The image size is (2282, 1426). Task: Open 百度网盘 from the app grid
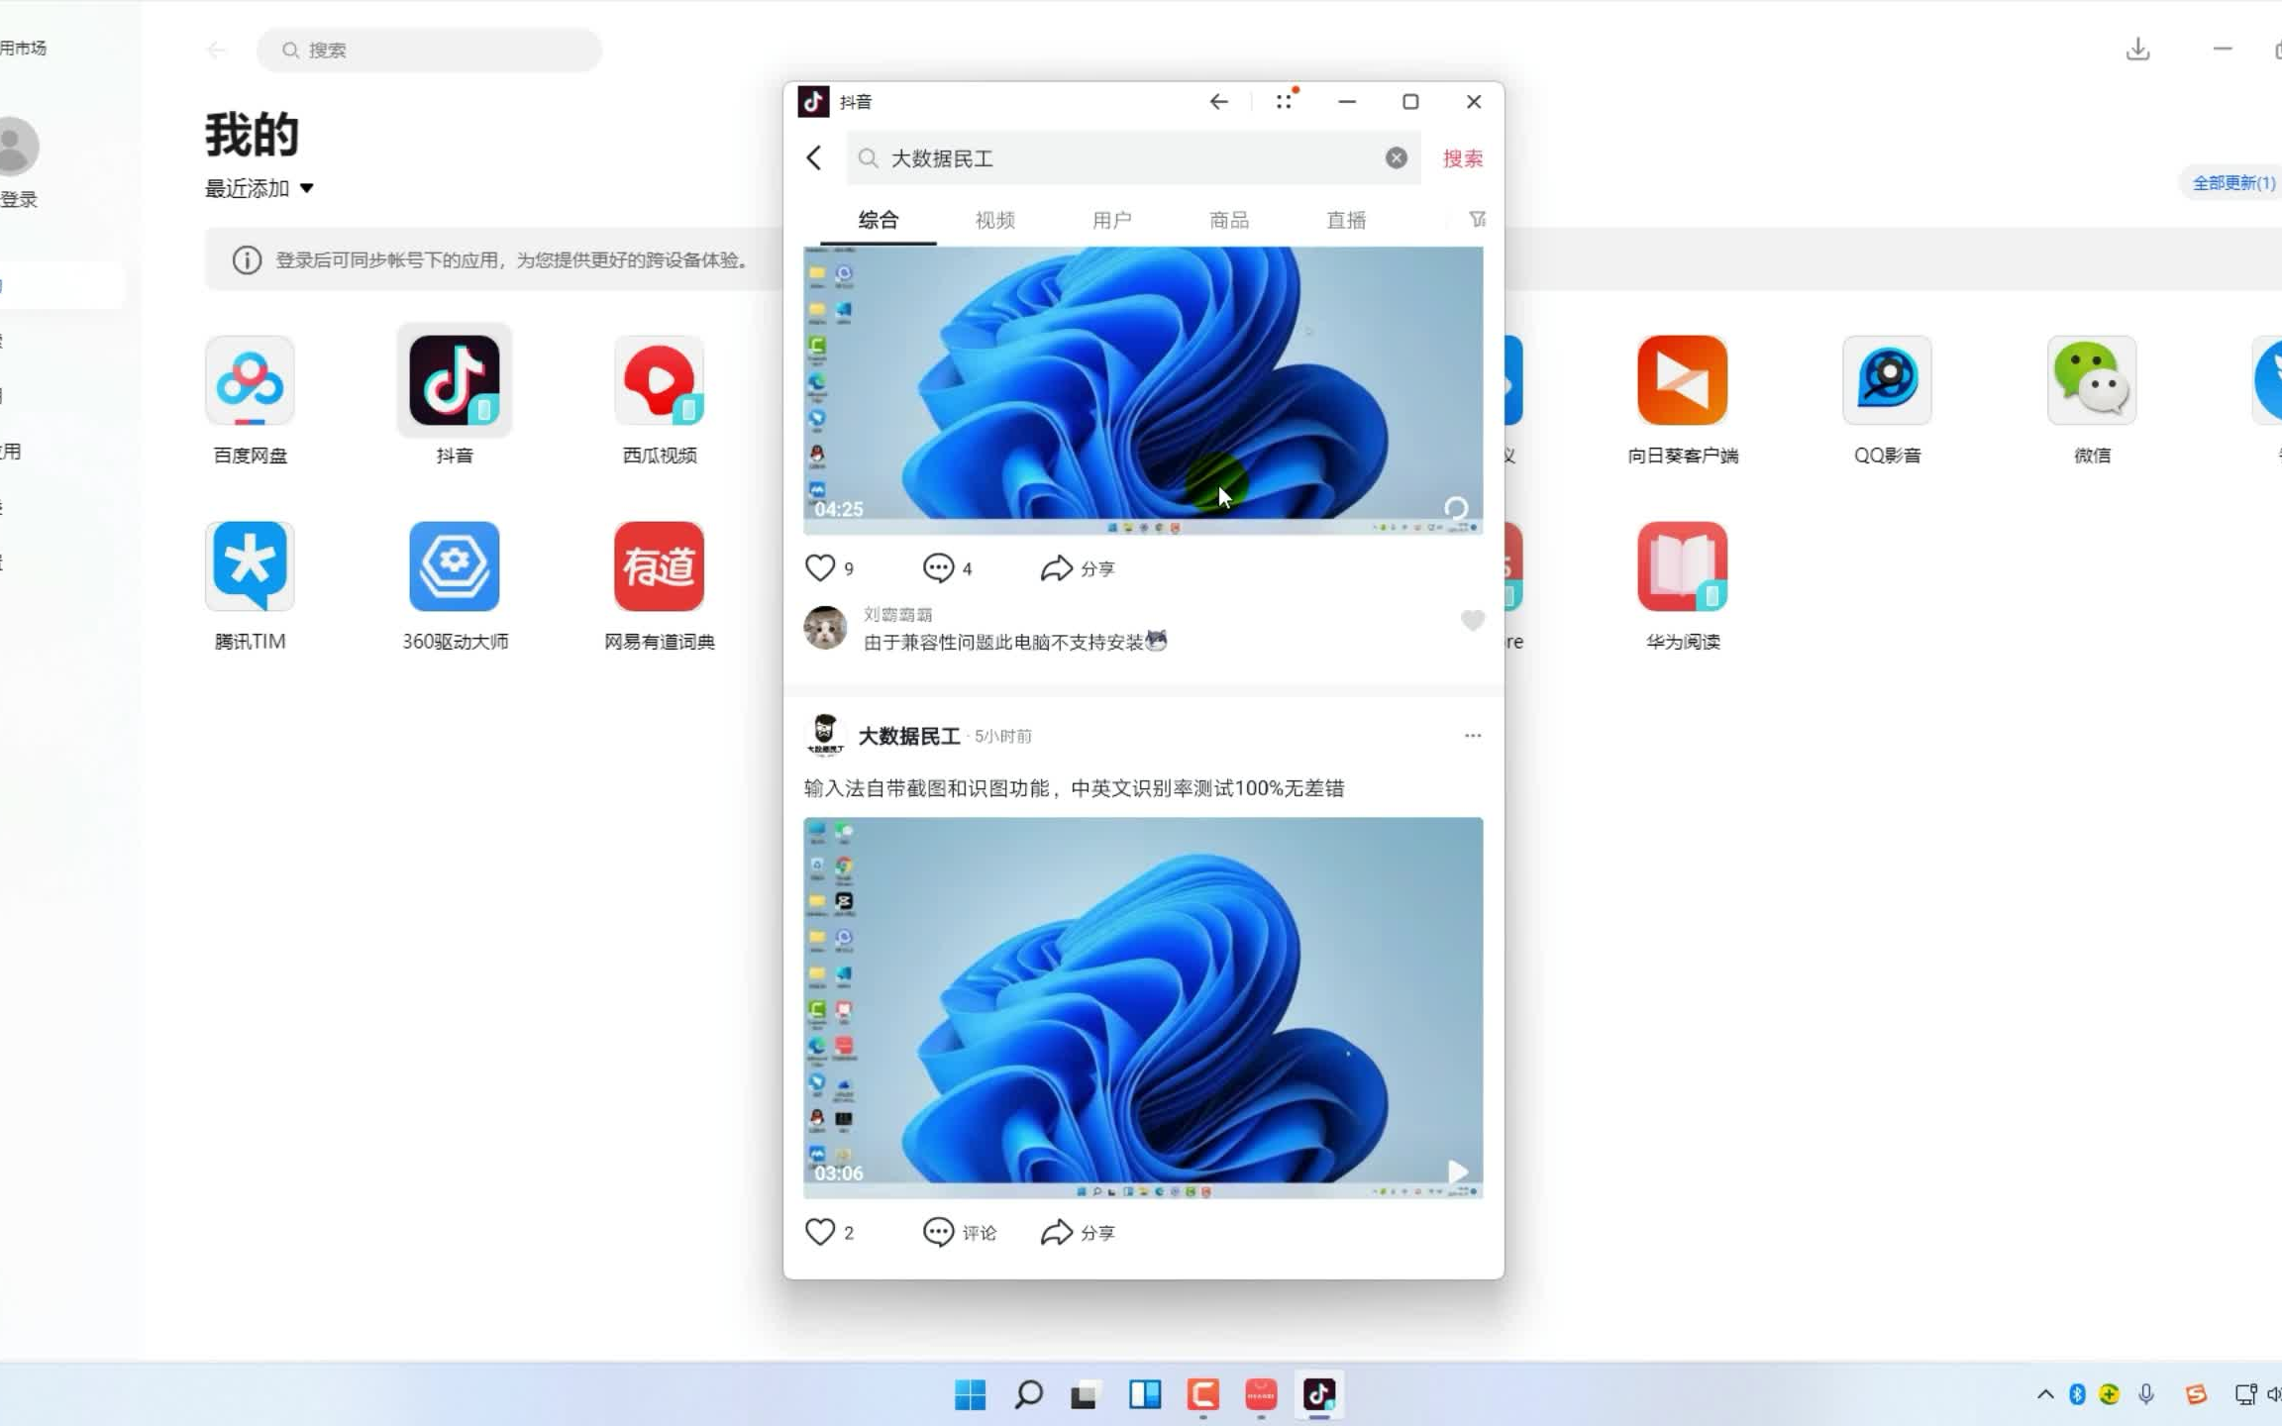pos(251,380)
